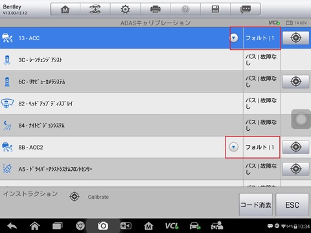This screenshot has width=311, height=233.
Task: Click the フォルト|1 status of 8B - ACC2
Action: 260,148
